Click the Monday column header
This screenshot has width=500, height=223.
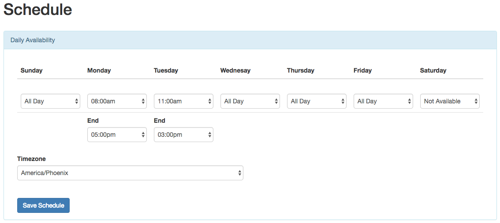pos(99,71)
